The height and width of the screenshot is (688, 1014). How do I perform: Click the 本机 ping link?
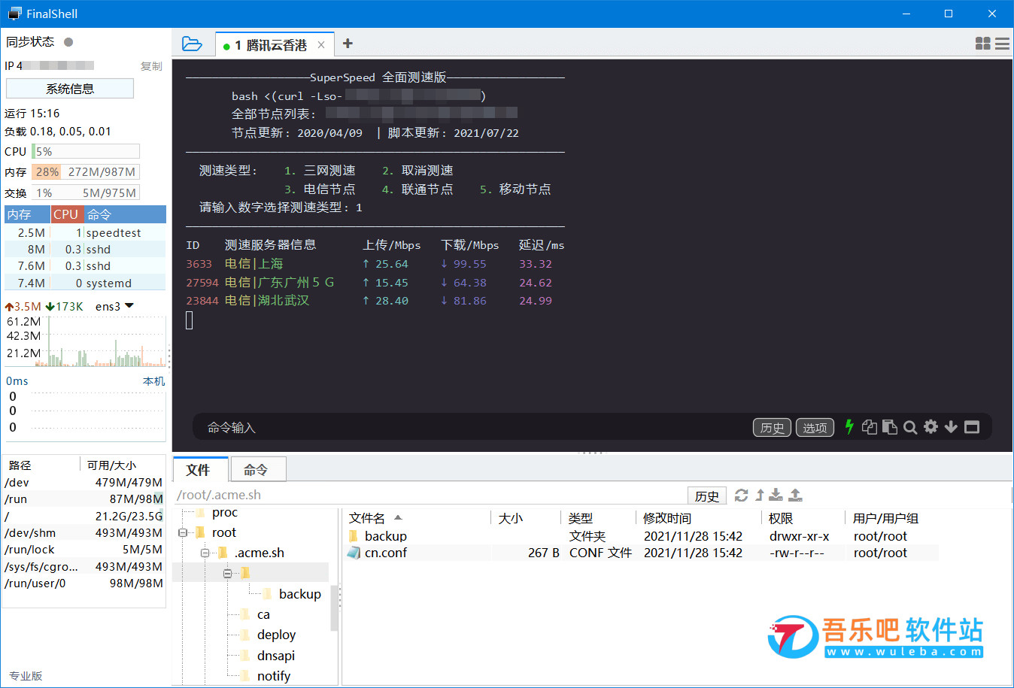pyautogui.click(x=154, y=381)
